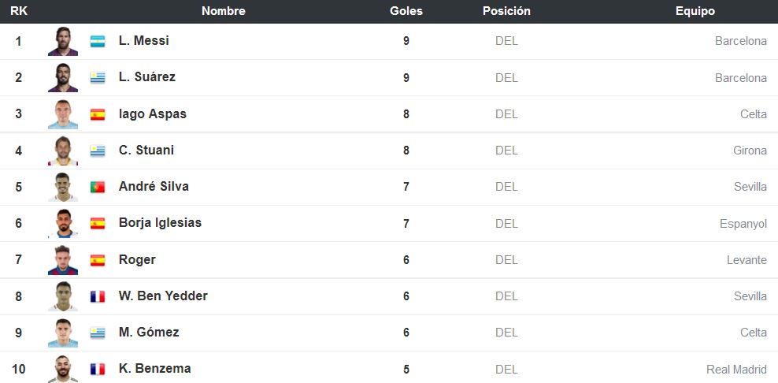Click the Spain flag next to Iago Aspas

coord(98,114)
